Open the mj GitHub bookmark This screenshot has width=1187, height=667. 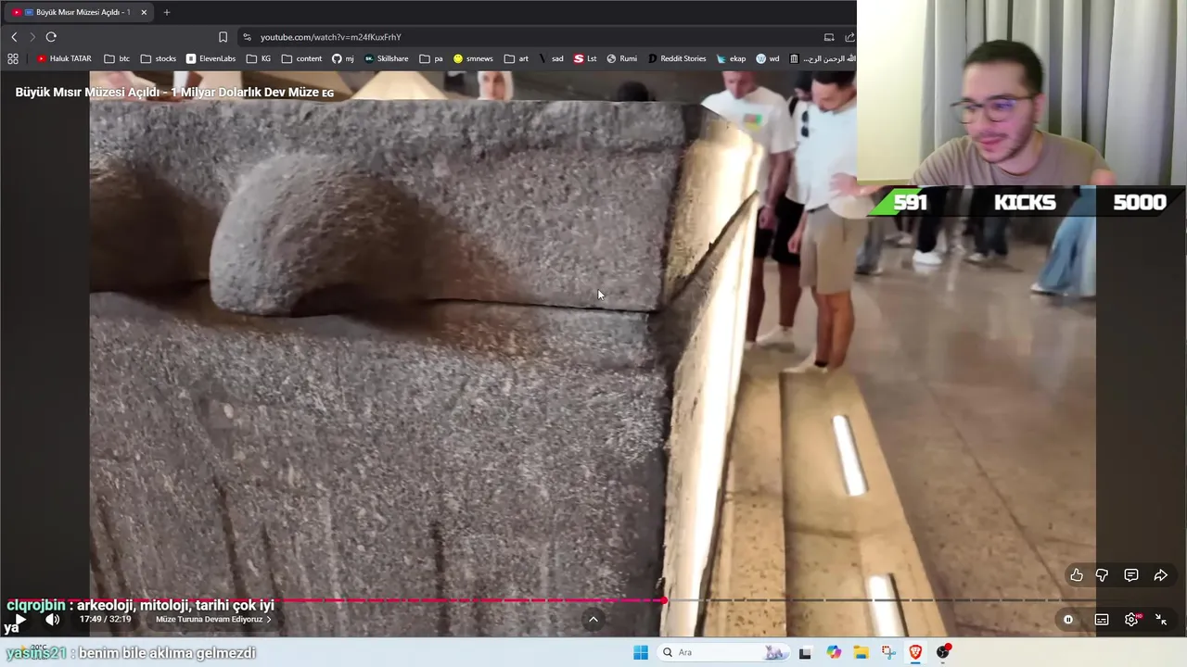[343, 58]
